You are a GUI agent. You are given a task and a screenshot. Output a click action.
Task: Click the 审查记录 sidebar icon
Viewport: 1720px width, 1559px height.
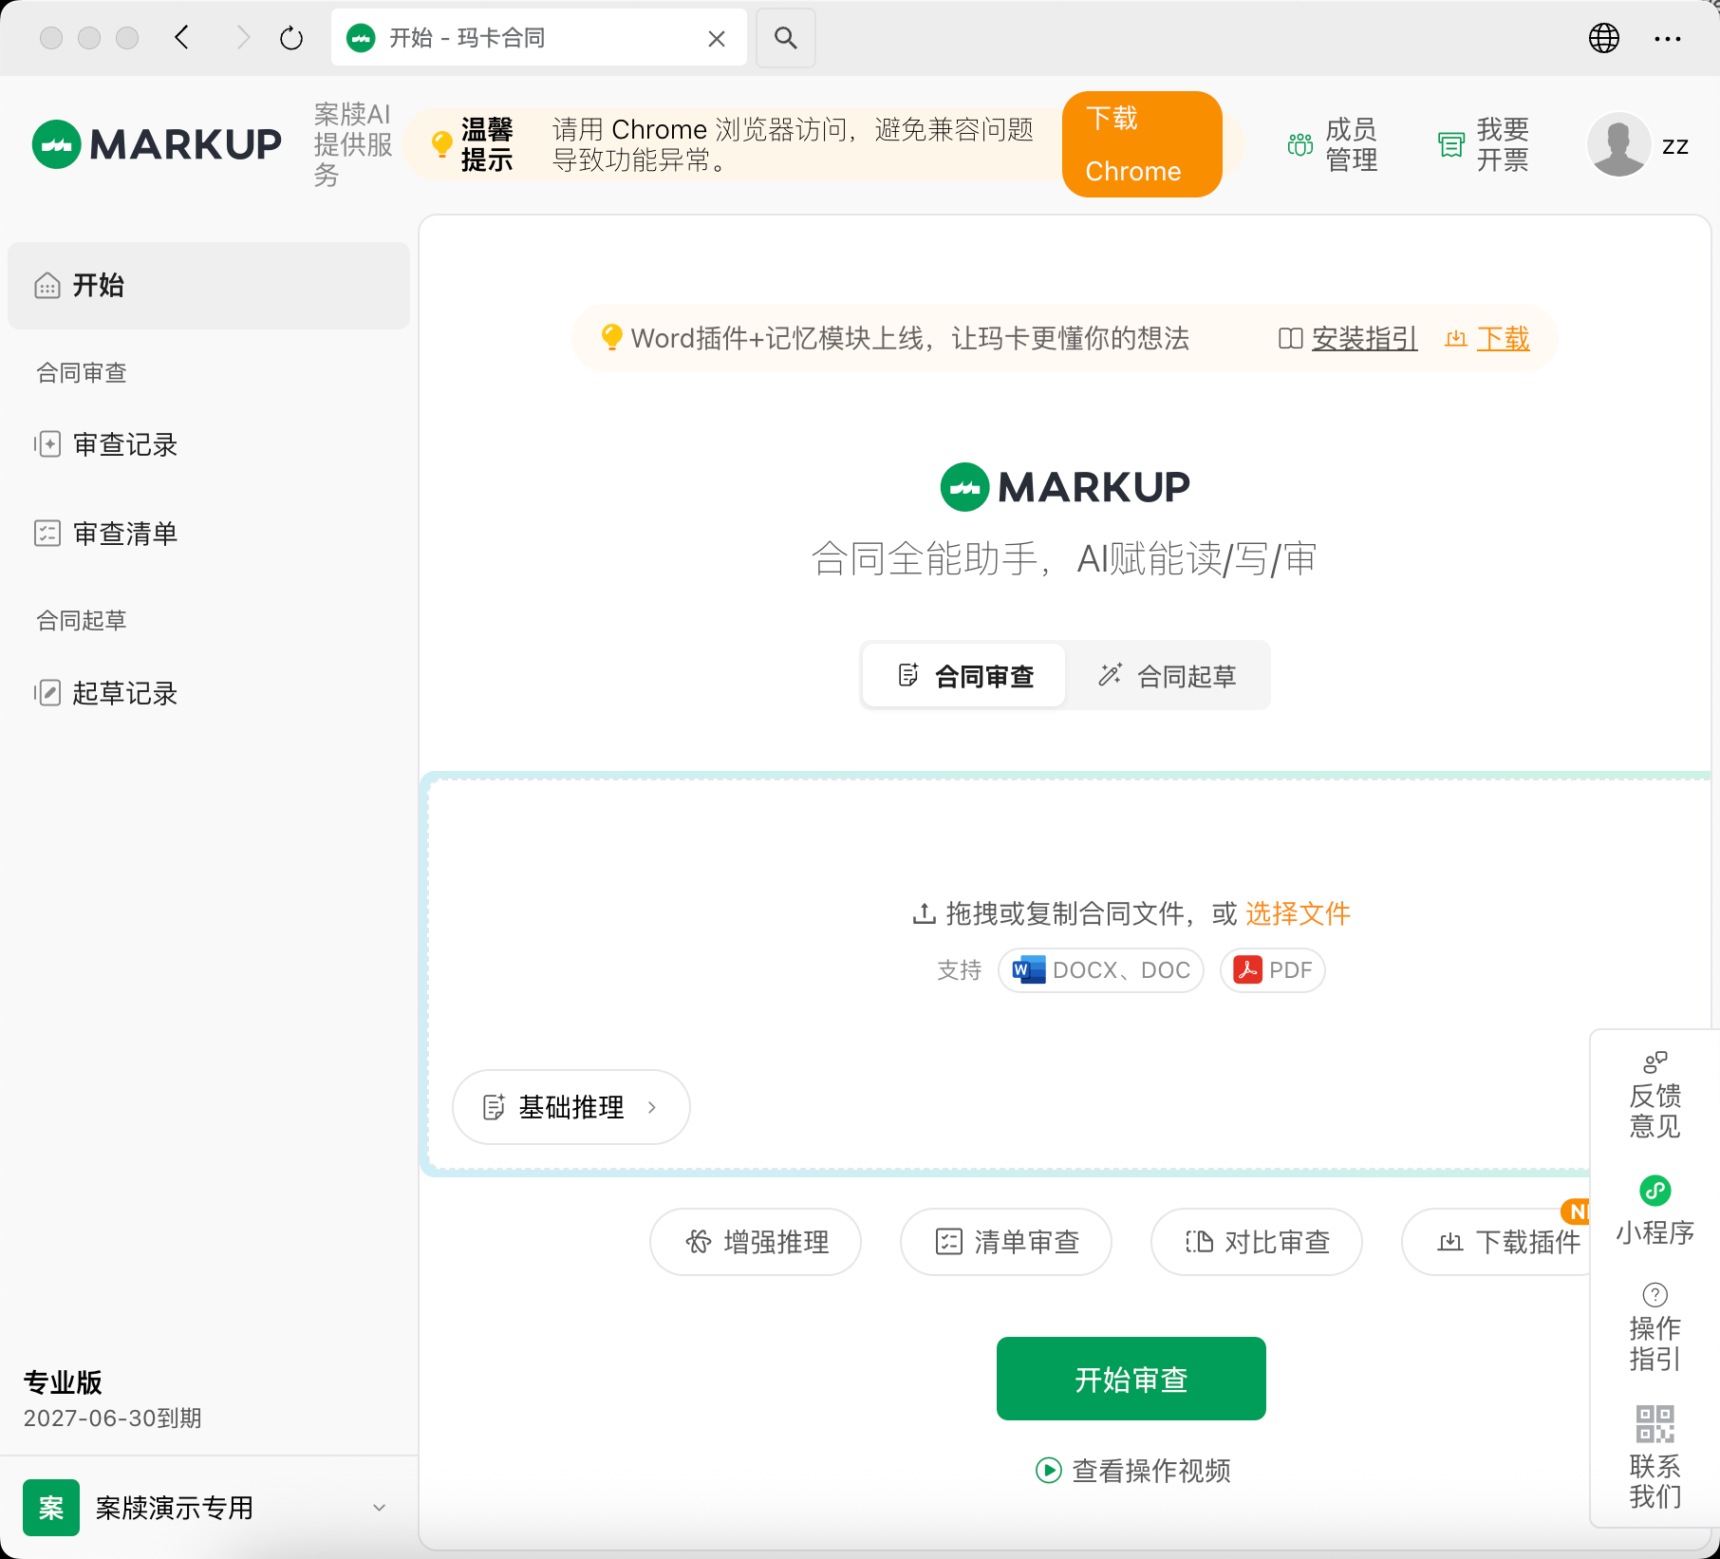point(47,444)
